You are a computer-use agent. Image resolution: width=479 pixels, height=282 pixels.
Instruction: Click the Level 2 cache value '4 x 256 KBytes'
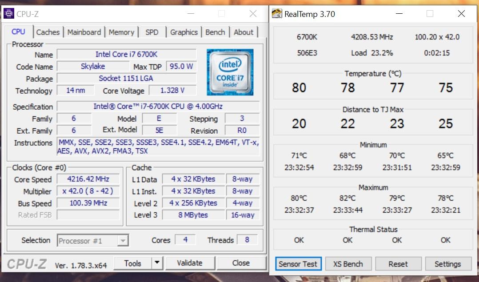(x=193, y=203)
